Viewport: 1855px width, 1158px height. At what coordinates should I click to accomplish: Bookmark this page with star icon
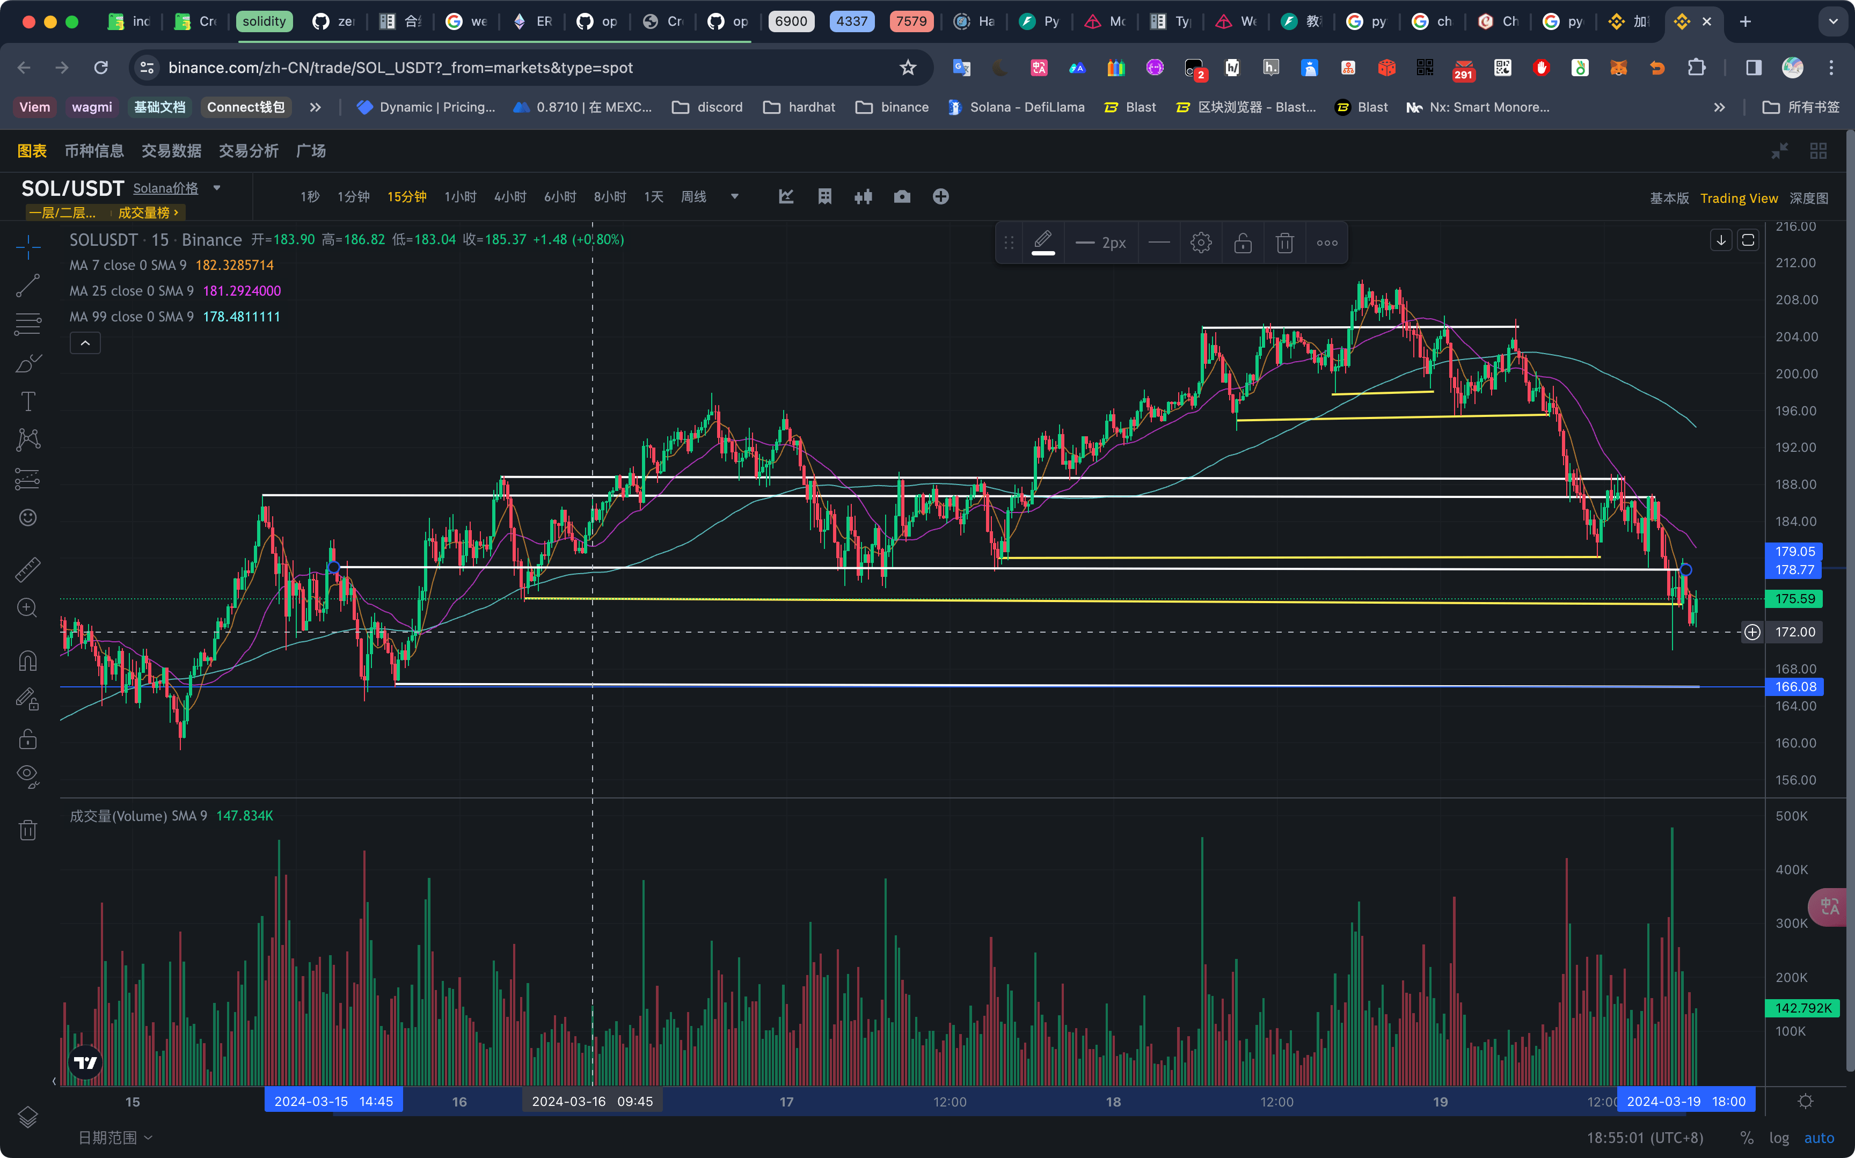point(908,68)
